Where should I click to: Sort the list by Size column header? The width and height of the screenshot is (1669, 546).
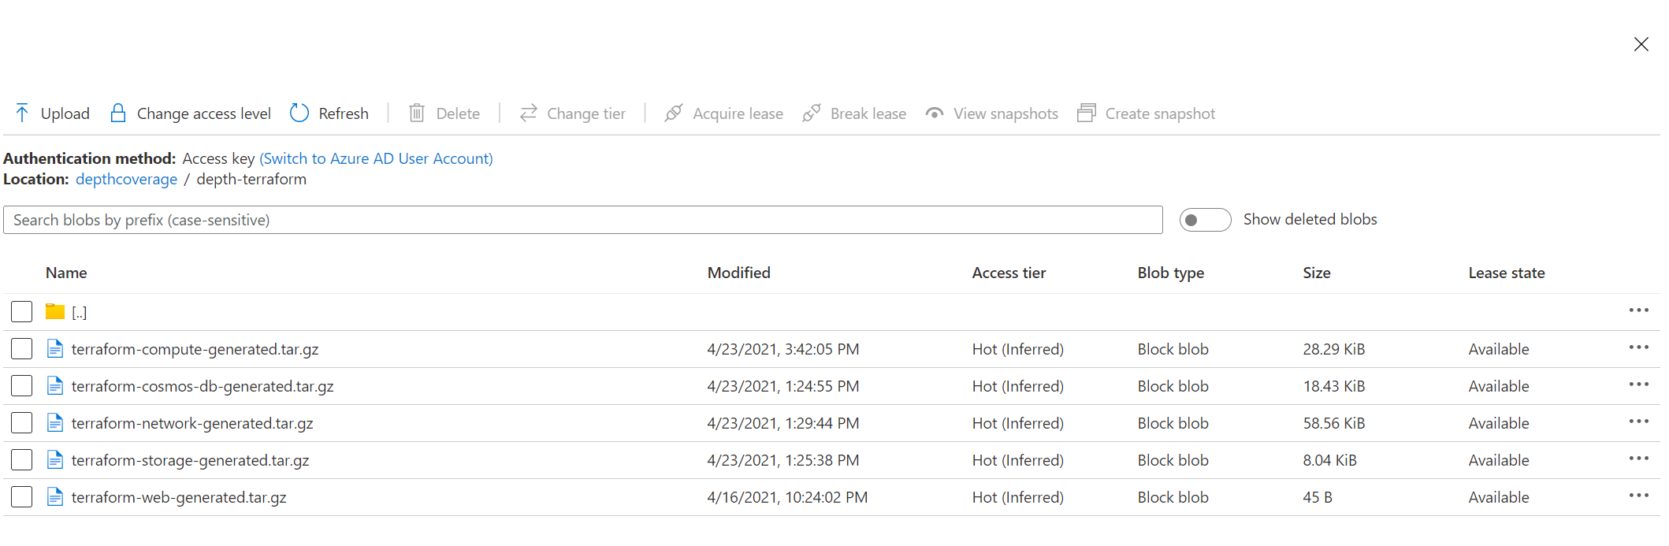point(1316,273)
